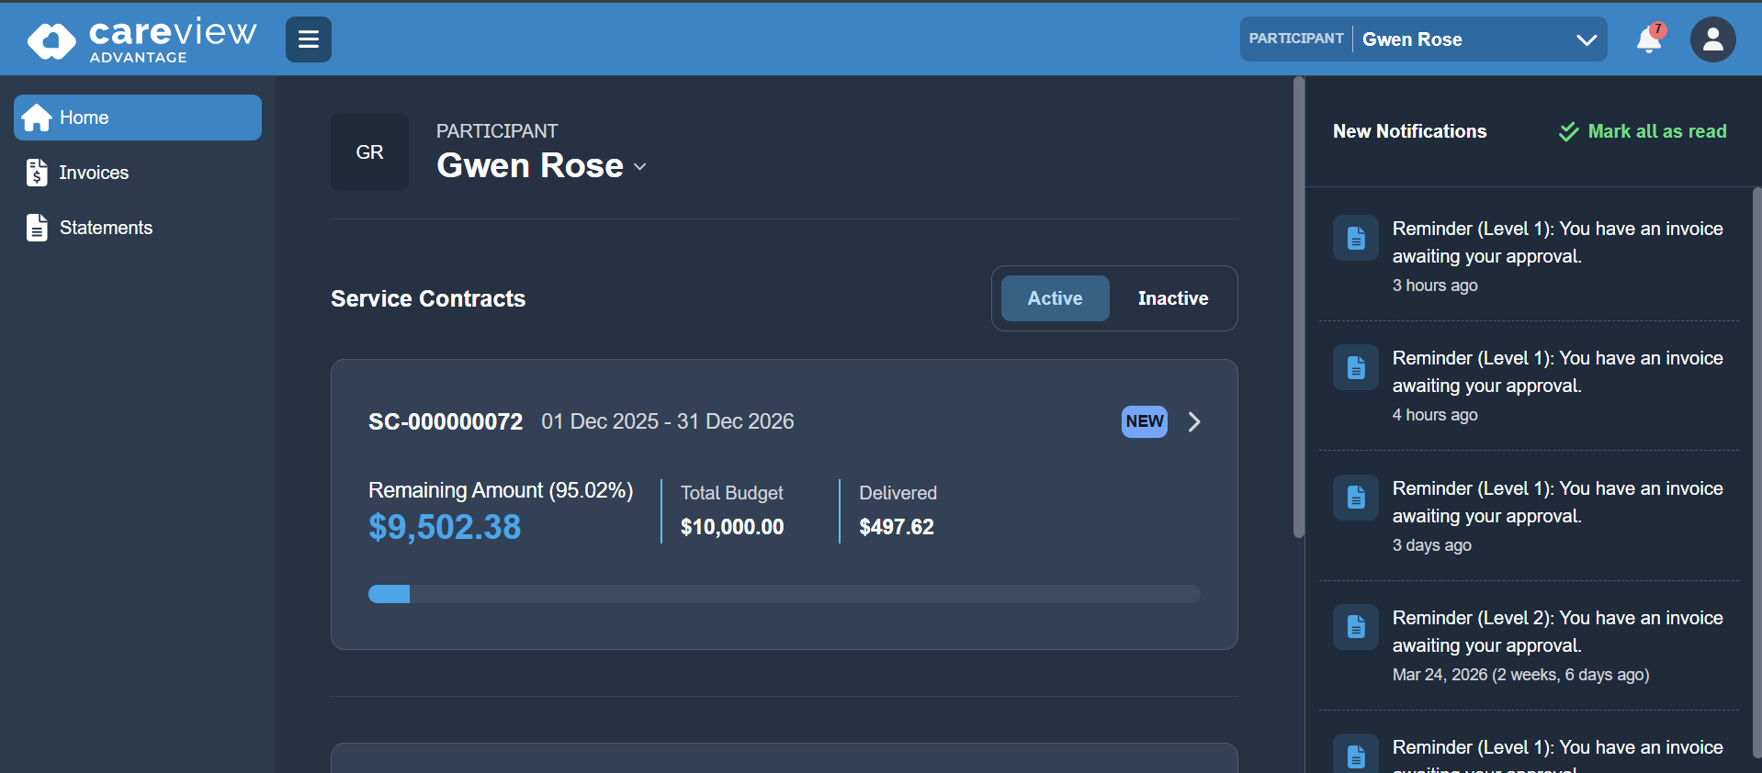
Task: Toggle the hamburger sidebar menu
Action: pyautogui.click(x=308, y=39)
